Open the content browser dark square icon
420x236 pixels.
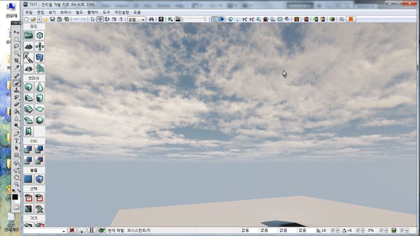tap(161, 19)
